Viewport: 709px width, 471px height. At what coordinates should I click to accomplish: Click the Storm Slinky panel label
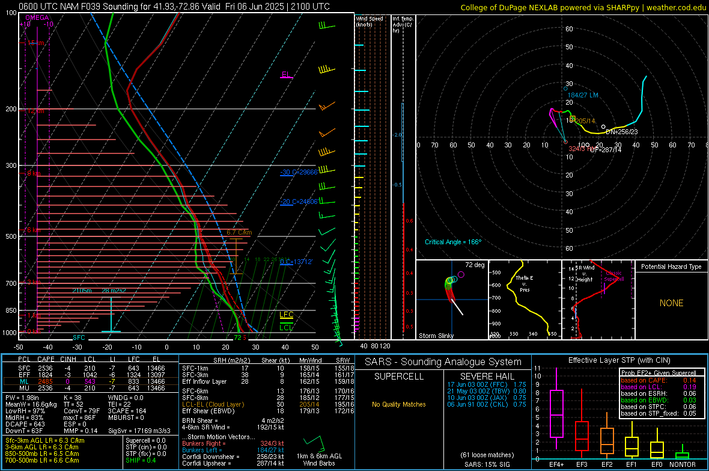click(x=436, y=336)
